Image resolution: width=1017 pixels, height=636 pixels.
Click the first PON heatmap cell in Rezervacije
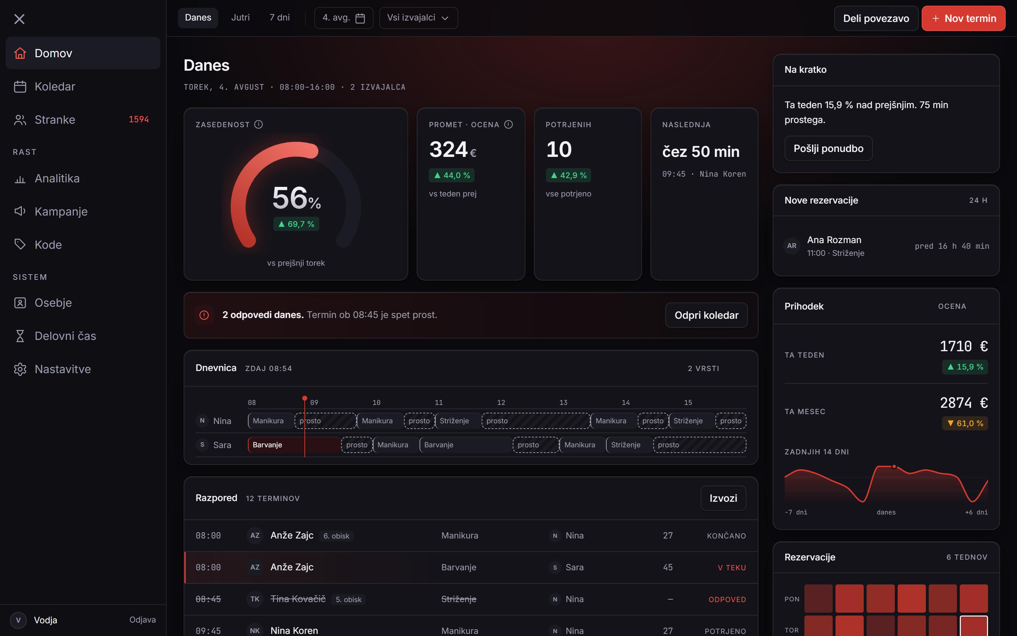click(x=818, y=598)
